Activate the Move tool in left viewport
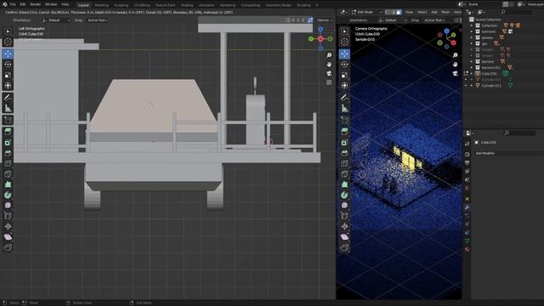The image size is (544, 306). pyautogui.click(x=8, y=54)
